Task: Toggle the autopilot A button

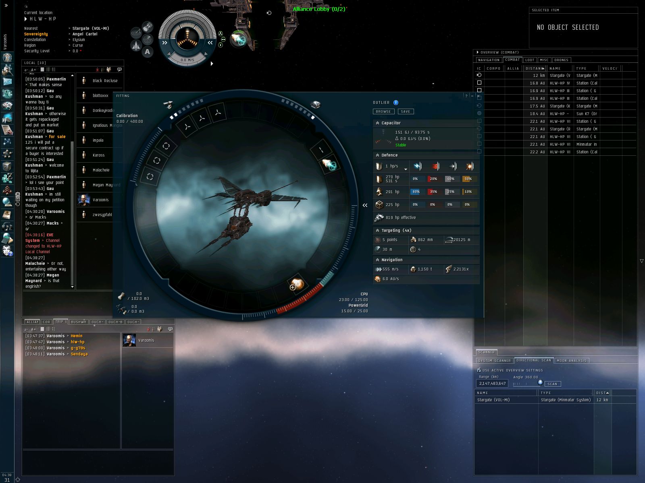Action: click(148, 52)
